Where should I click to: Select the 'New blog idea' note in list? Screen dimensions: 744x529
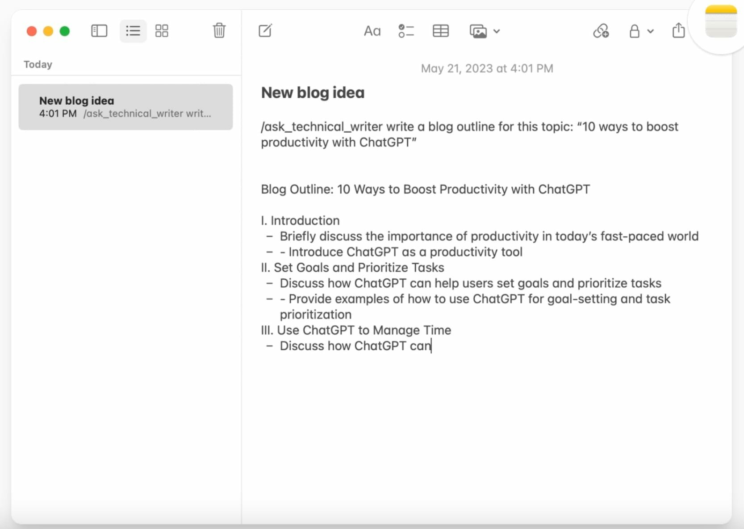click(125, 107)
